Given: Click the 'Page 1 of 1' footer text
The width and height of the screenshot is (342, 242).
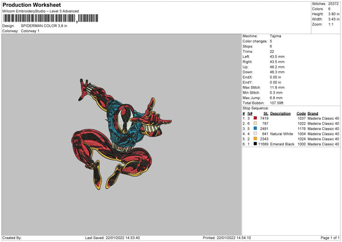Looking at the screenshot, I should point(330,238).
